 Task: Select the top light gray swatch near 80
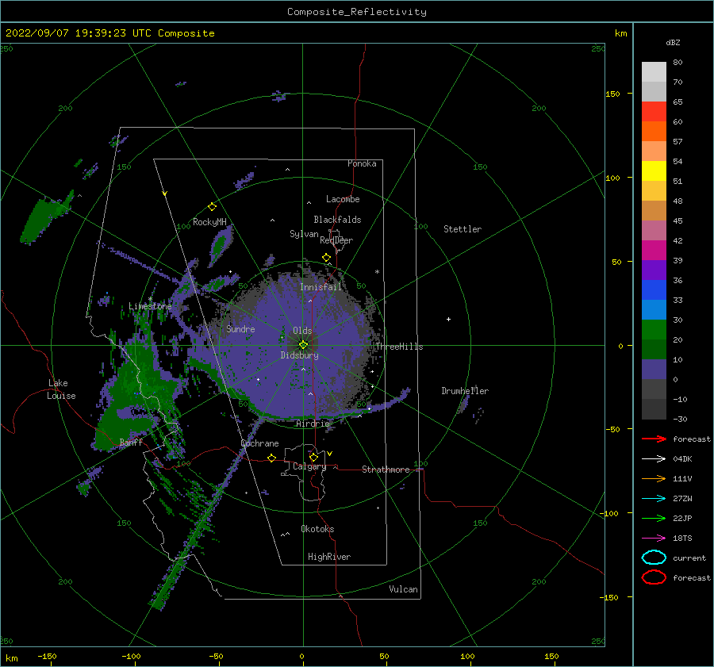(x=654, y=71)
